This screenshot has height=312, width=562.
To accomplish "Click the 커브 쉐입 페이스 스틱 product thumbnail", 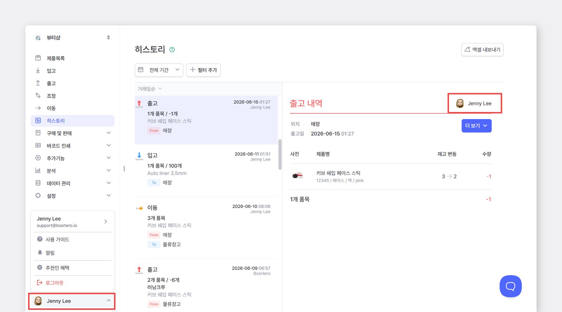I will (298, 176).
